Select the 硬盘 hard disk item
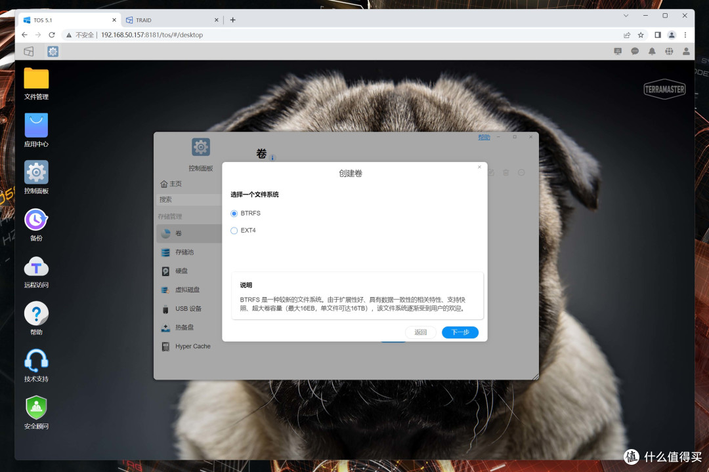The height and width of the screenshot is (472, 709). [189, 271]
